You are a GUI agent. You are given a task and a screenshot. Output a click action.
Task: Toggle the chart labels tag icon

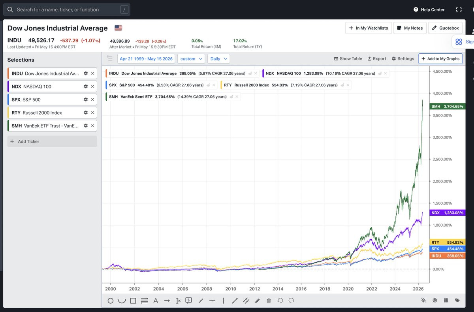point(457,300)
